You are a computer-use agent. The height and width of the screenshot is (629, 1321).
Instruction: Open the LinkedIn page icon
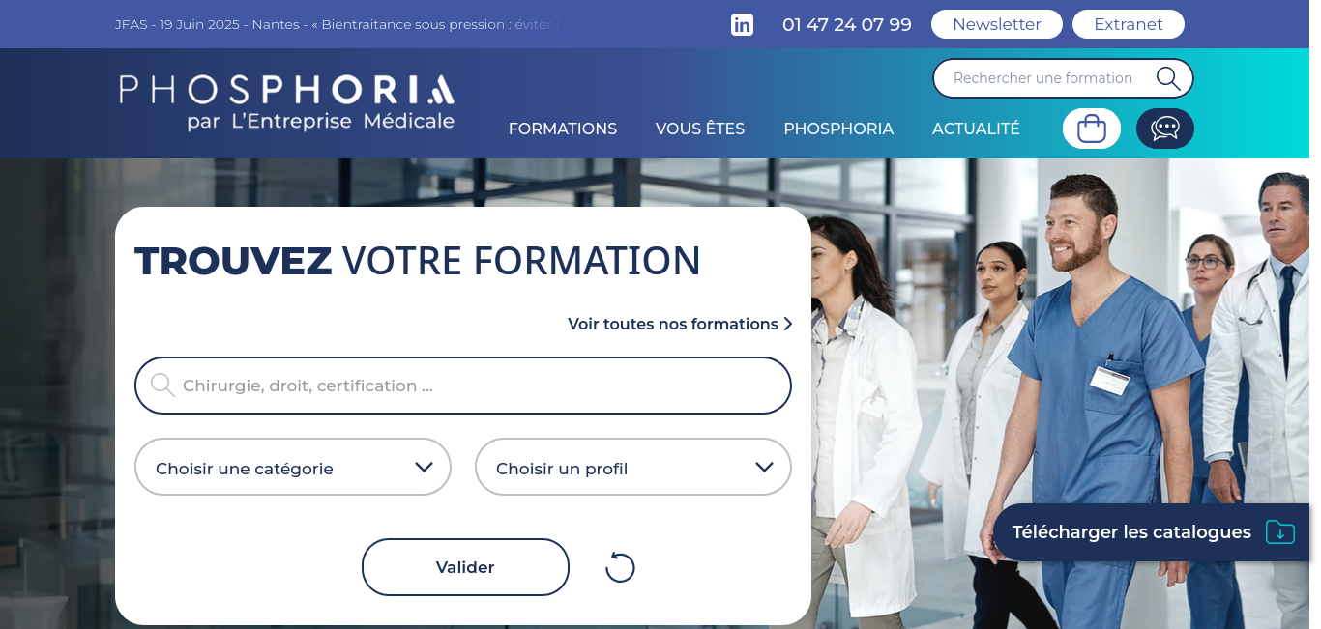click(742, 25)
